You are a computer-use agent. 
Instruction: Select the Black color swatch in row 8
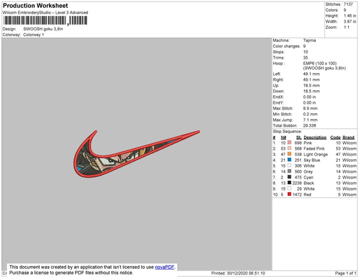coord(290,183)
